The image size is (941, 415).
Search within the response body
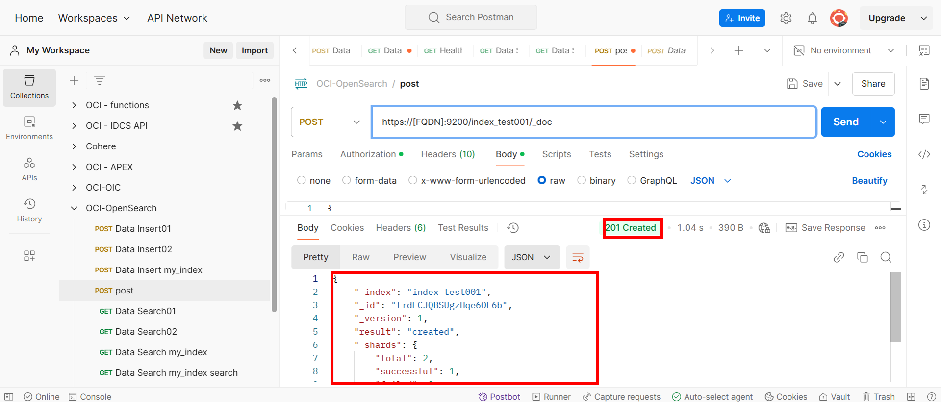886,257
